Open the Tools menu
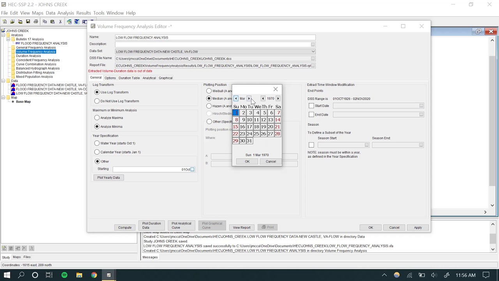This screenshot has width=499, height=281. pyautogui.click(x=99, y=13)
